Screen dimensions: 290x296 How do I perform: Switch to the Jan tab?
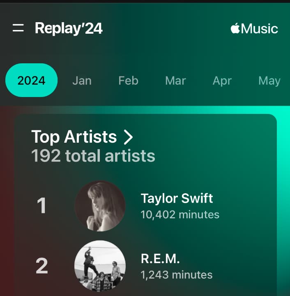[82, 81]
